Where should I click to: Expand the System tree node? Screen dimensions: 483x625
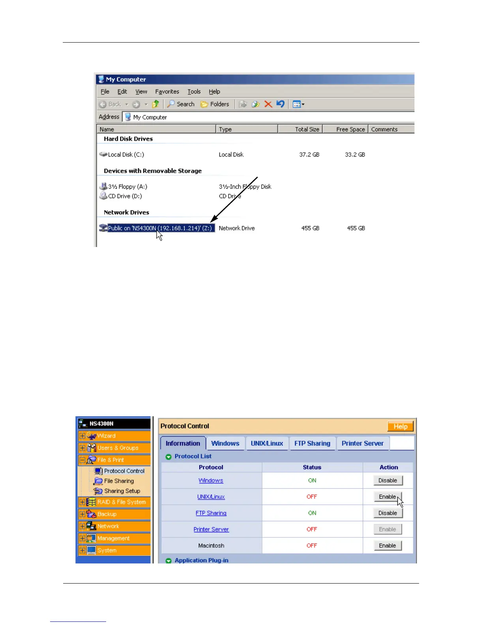(x=82, y=550)
